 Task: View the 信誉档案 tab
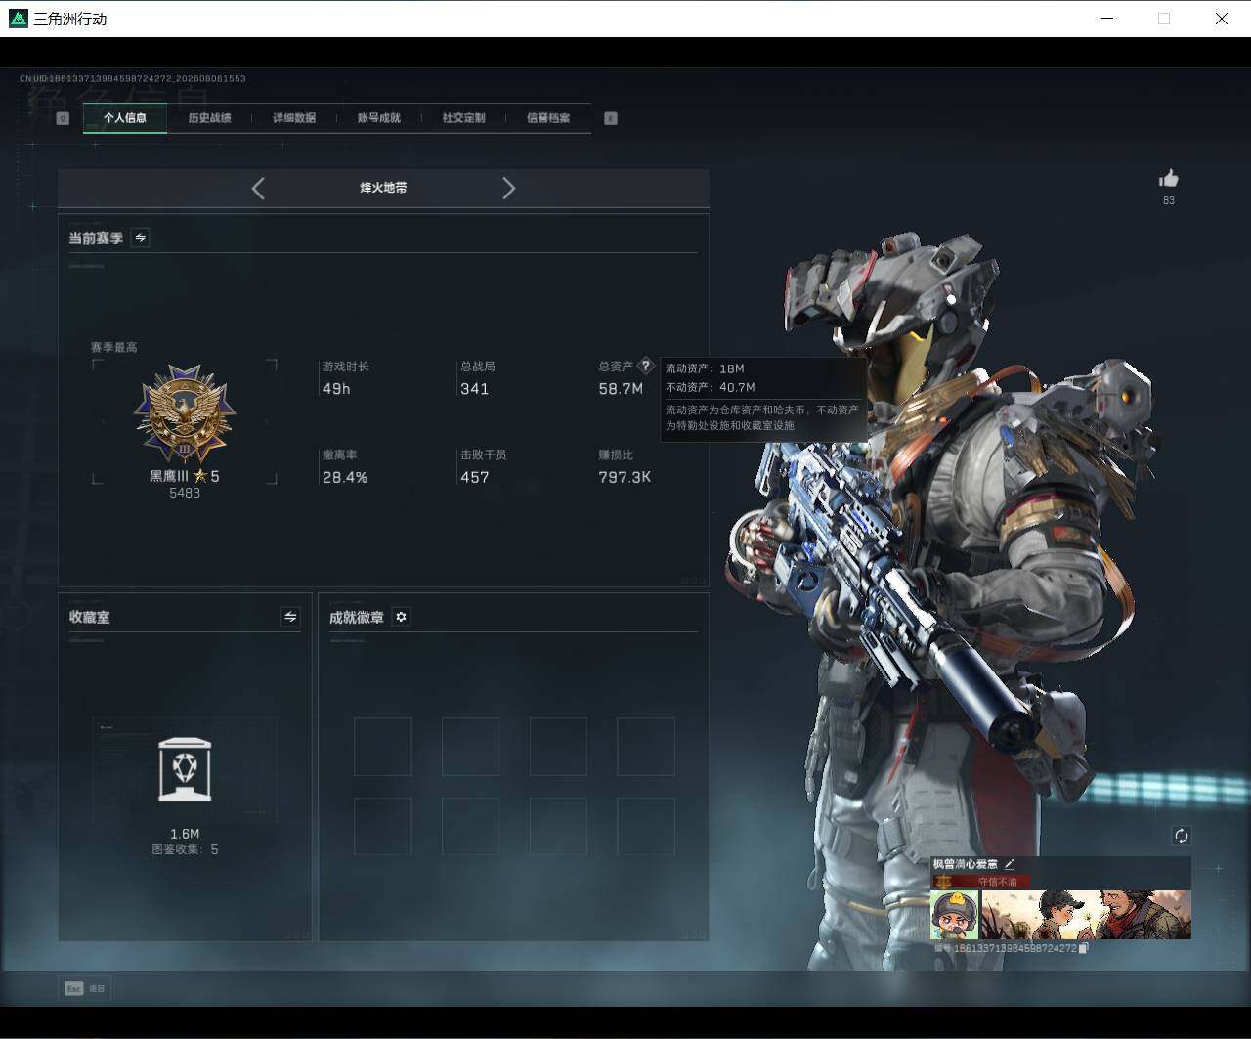(x=548, y=118)
